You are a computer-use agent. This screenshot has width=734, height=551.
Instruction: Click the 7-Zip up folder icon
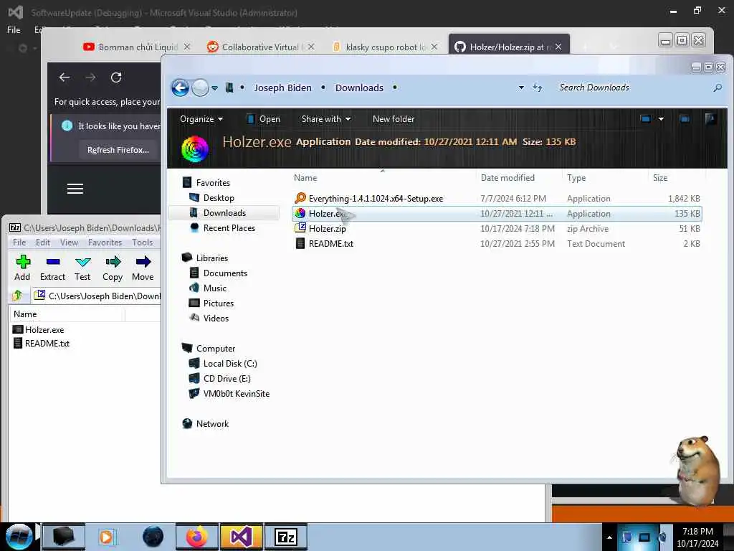pyautogui.click(x=18, y=296)
